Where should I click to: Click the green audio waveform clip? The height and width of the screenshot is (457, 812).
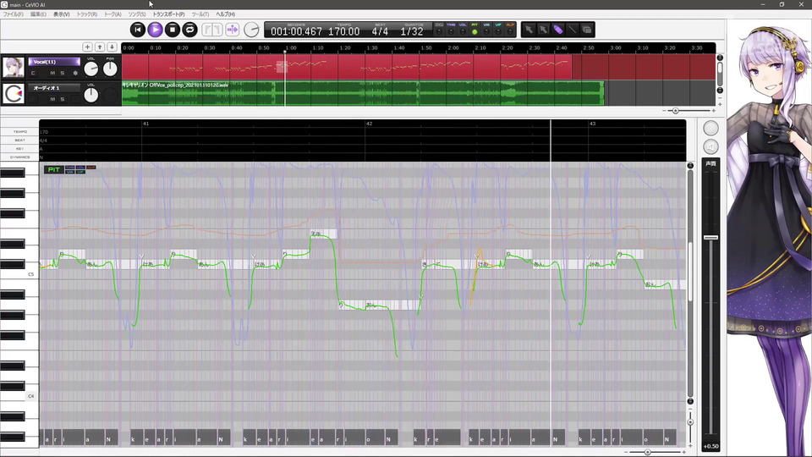point(363,93)
